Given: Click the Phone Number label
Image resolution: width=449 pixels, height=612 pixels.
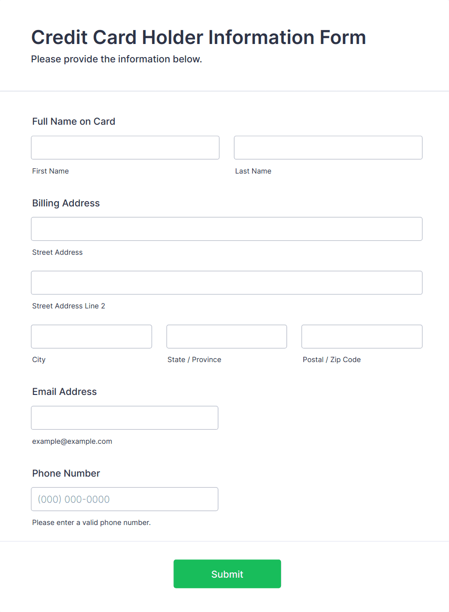Looking at the screenshot, I should pos(66,473).
